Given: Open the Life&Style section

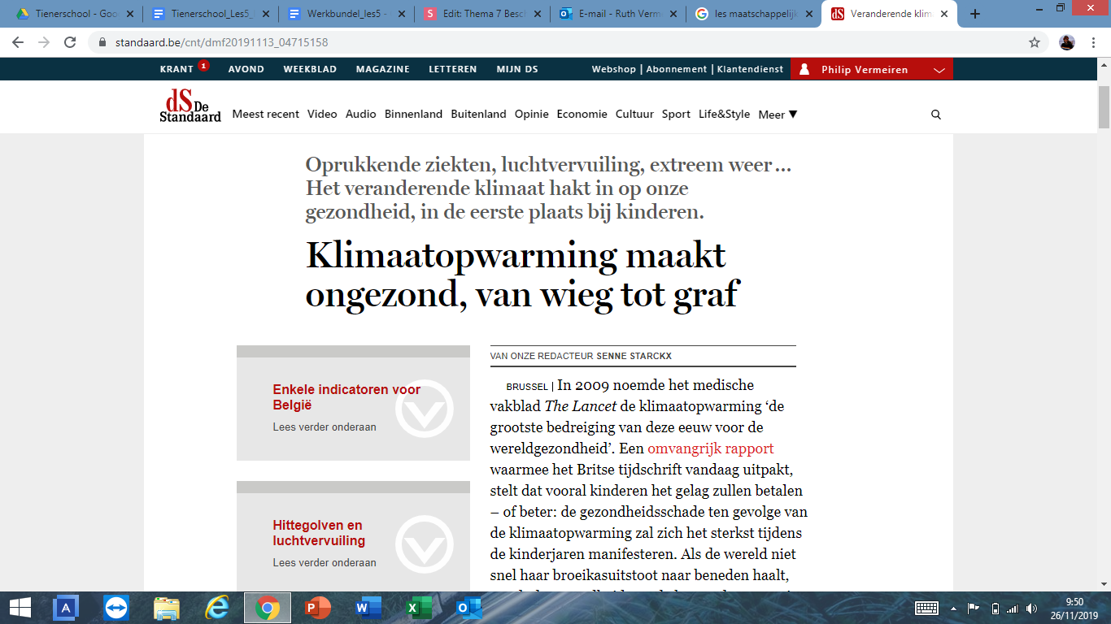Looking at the screenshot, I should tap(724, 115).
